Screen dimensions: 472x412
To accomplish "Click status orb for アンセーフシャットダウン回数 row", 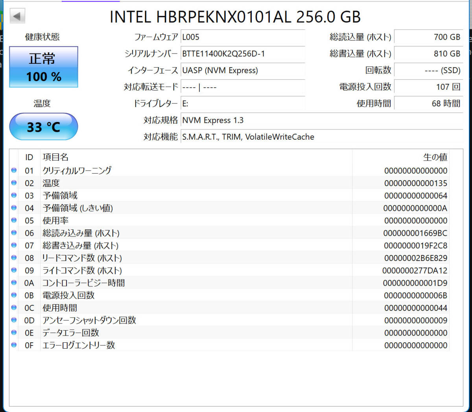I will 14,320.
